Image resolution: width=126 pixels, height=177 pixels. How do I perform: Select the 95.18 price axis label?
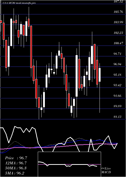coord(118,75)
